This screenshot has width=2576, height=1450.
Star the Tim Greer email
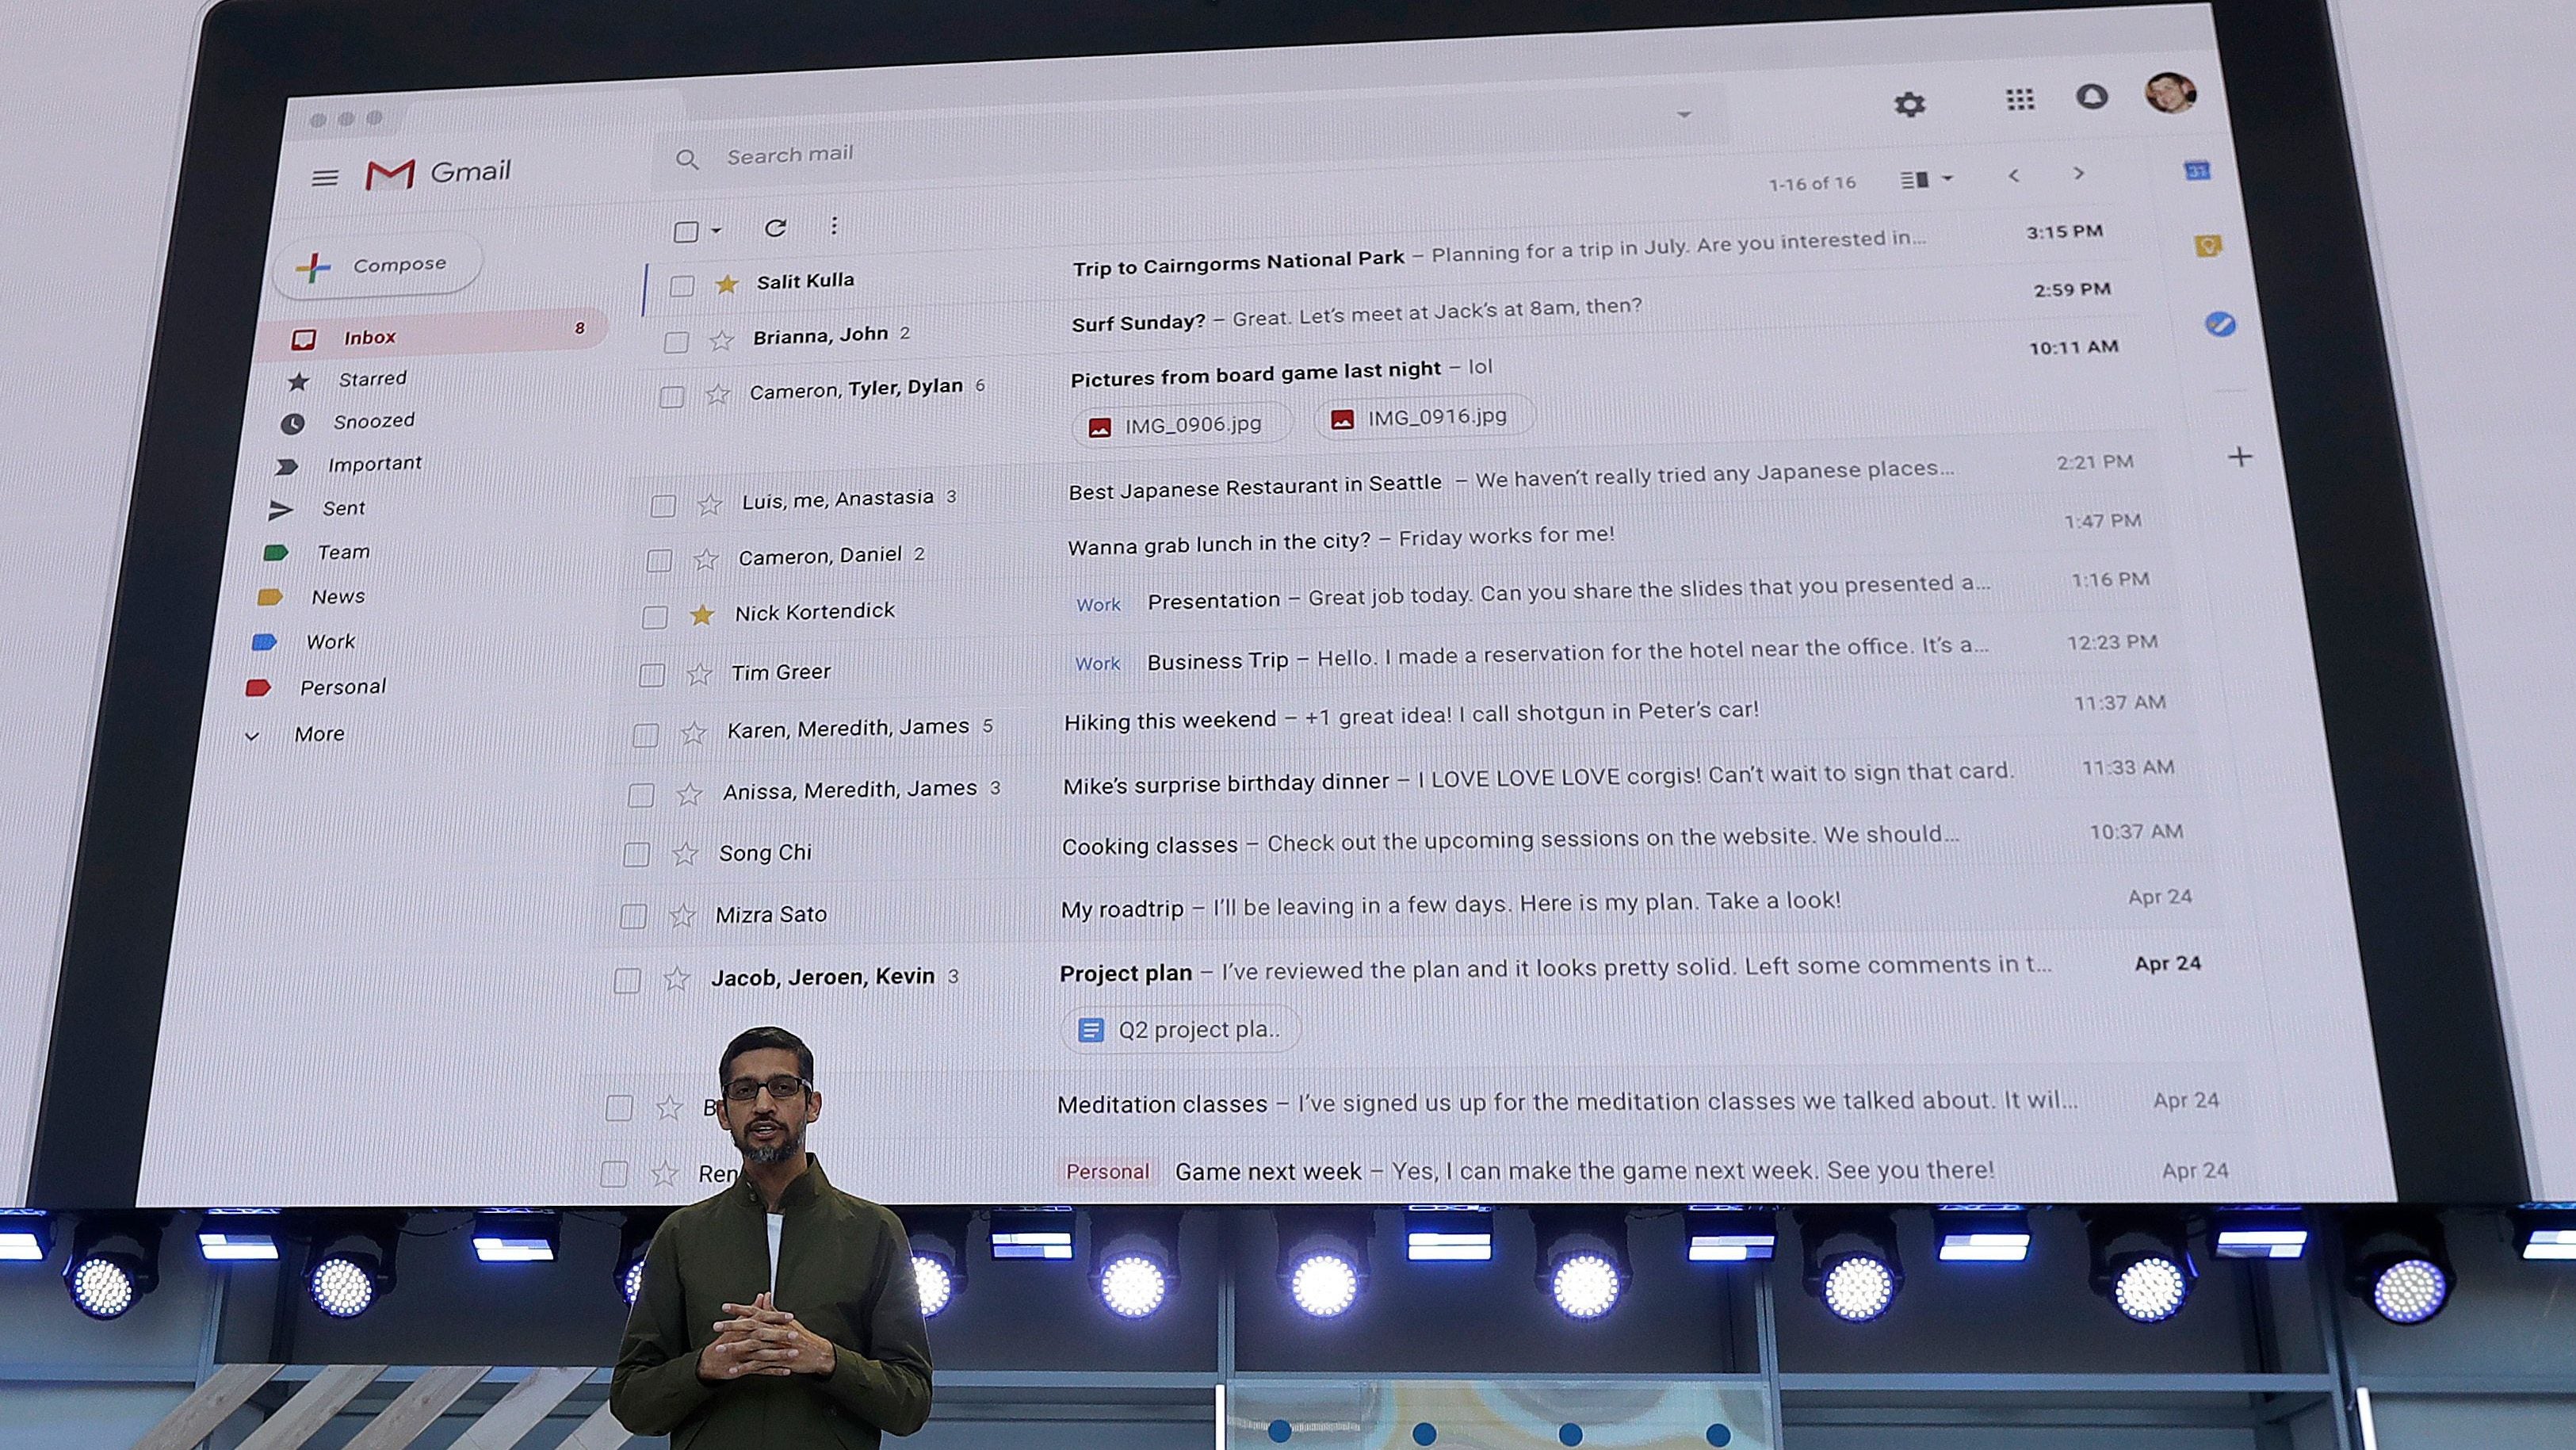pyautogui.click(x=699, y=674)
